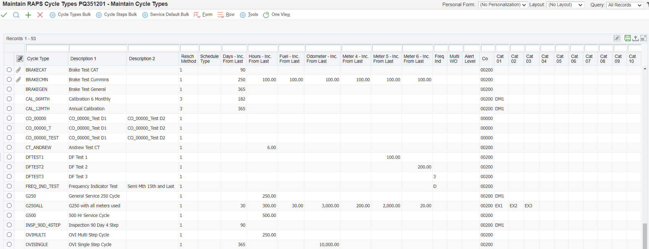Open the Personal Form dropdown
This screenshot has height=249, width=649.
pyautogui.click(x=503, y=5)
